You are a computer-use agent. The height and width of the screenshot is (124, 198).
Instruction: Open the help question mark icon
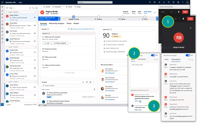tap(183, 2)
